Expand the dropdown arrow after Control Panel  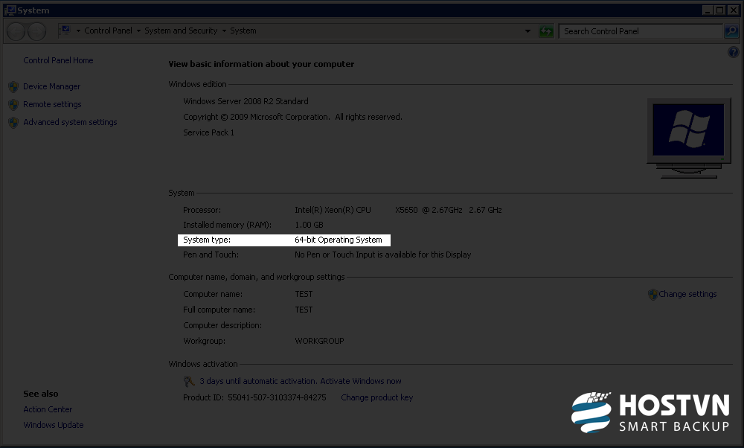point(138,31)
